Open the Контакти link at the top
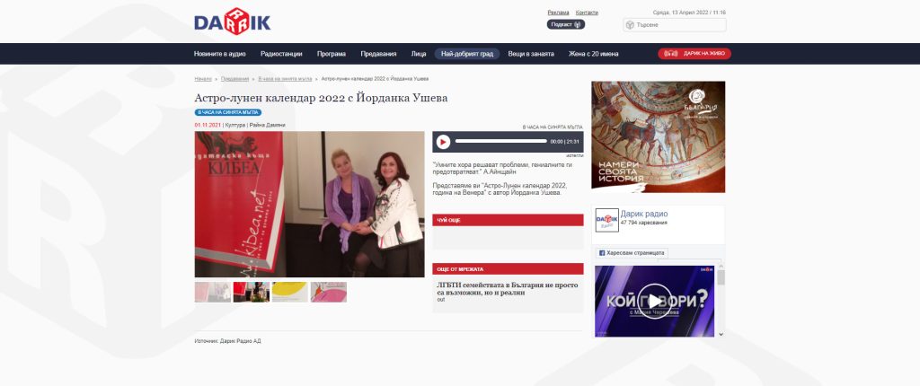920x386 pixels. pos(587,13)
